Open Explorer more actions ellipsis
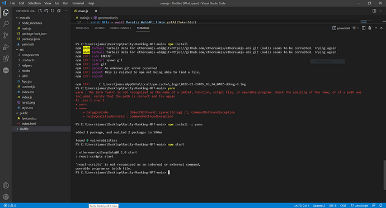The image size is (386, 208). pos(65,11)
